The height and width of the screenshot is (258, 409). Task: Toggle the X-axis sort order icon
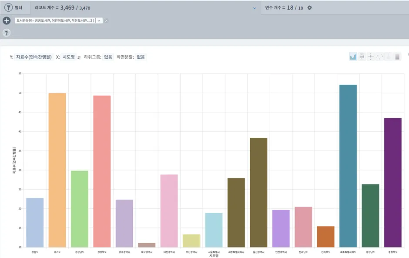click(79, 57)
